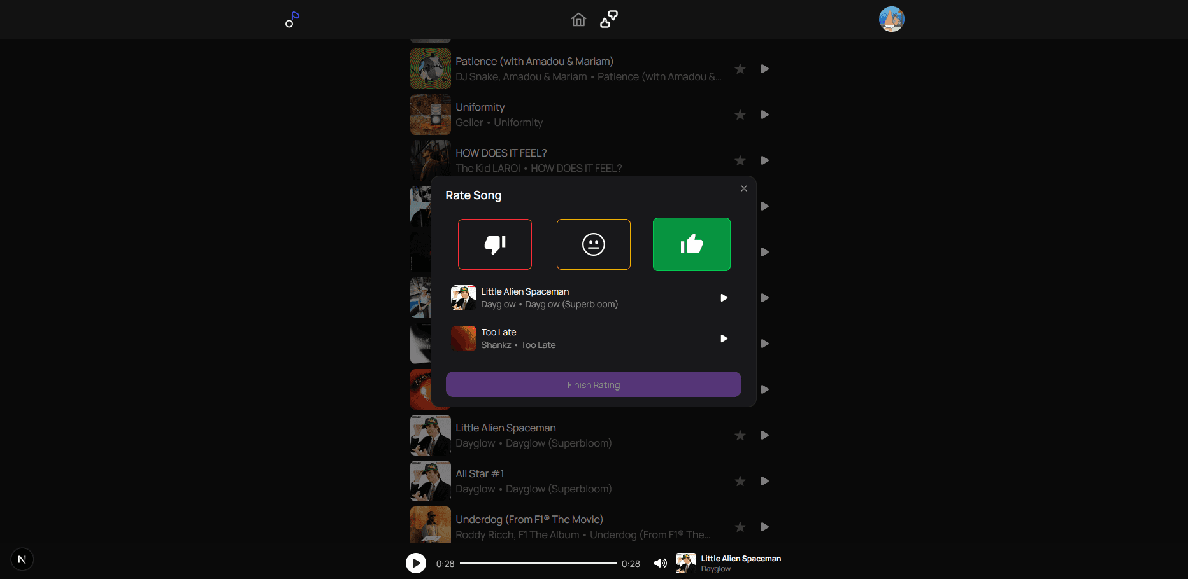The height and width of the screenshot is (579, 1188).
Task: Open the thumbs up/down ratings page icon
Action: tap(609, 19)
